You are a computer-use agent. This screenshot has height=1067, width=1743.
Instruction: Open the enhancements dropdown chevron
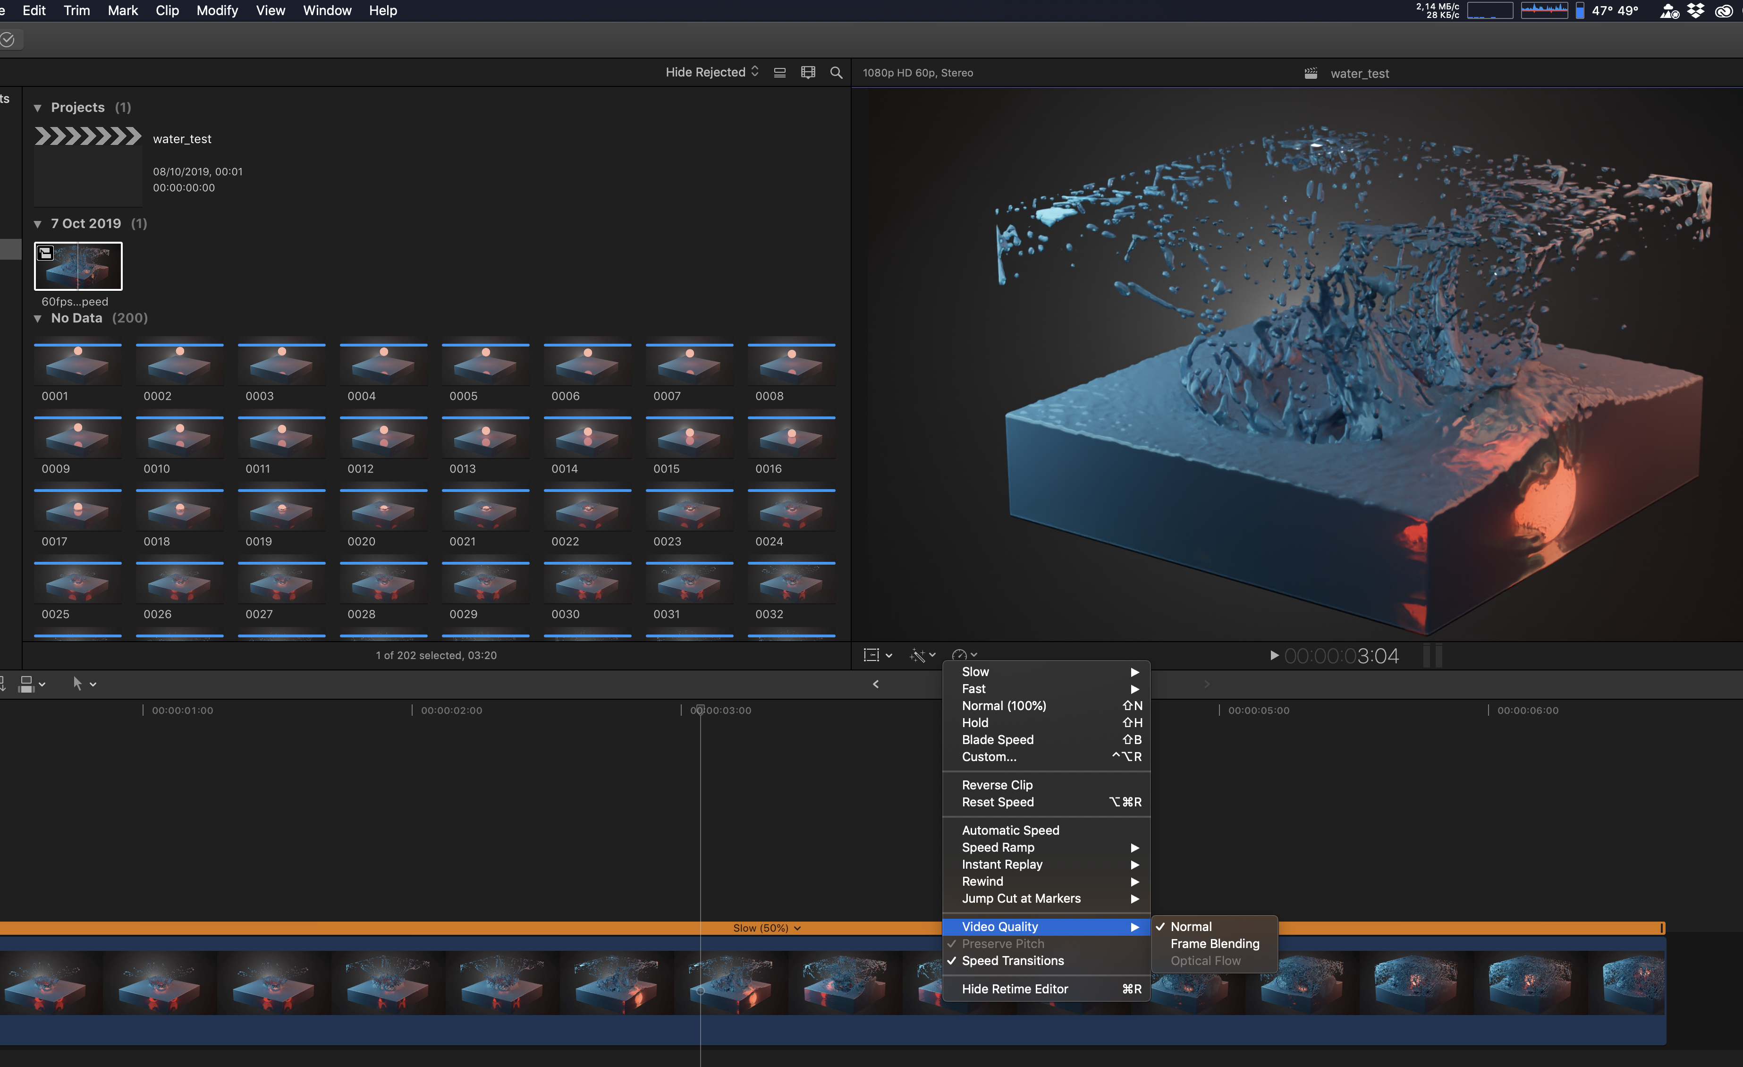pyautogui.click(x=932, y=655)
